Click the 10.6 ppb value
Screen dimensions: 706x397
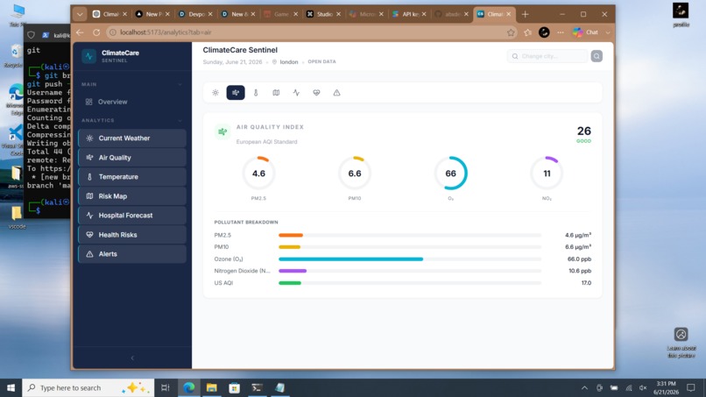click(x=580, y=271)
